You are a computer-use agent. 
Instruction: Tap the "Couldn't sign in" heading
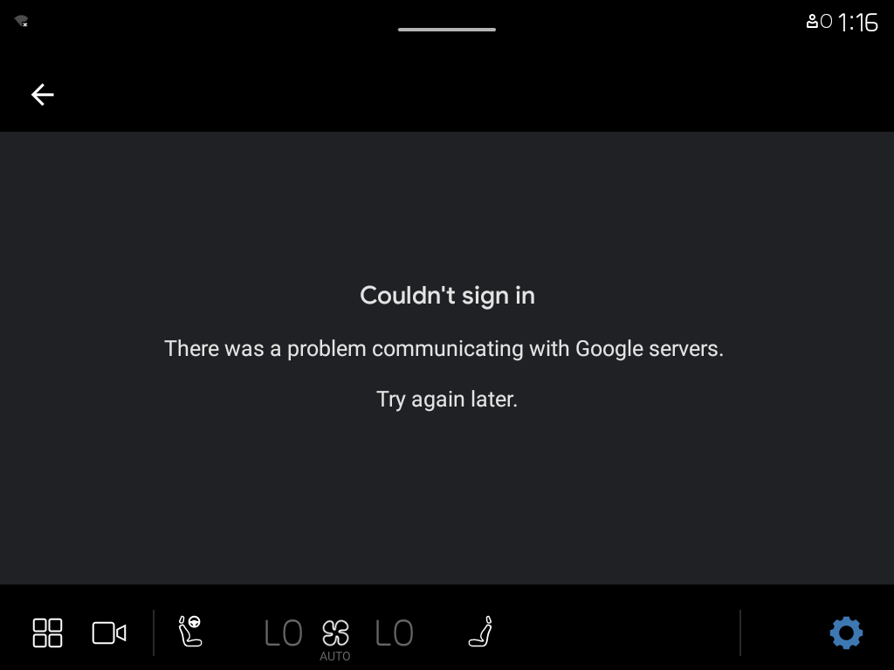448,295
